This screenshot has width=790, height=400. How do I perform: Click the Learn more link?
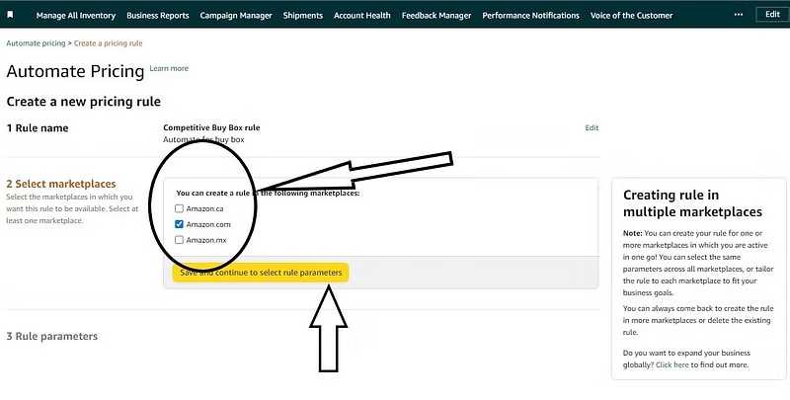[169, 68]
